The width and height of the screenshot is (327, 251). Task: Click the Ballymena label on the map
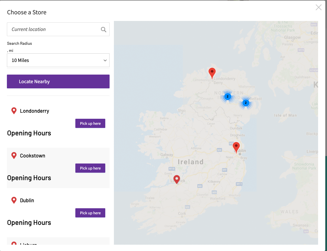click(x=248, y=87)
